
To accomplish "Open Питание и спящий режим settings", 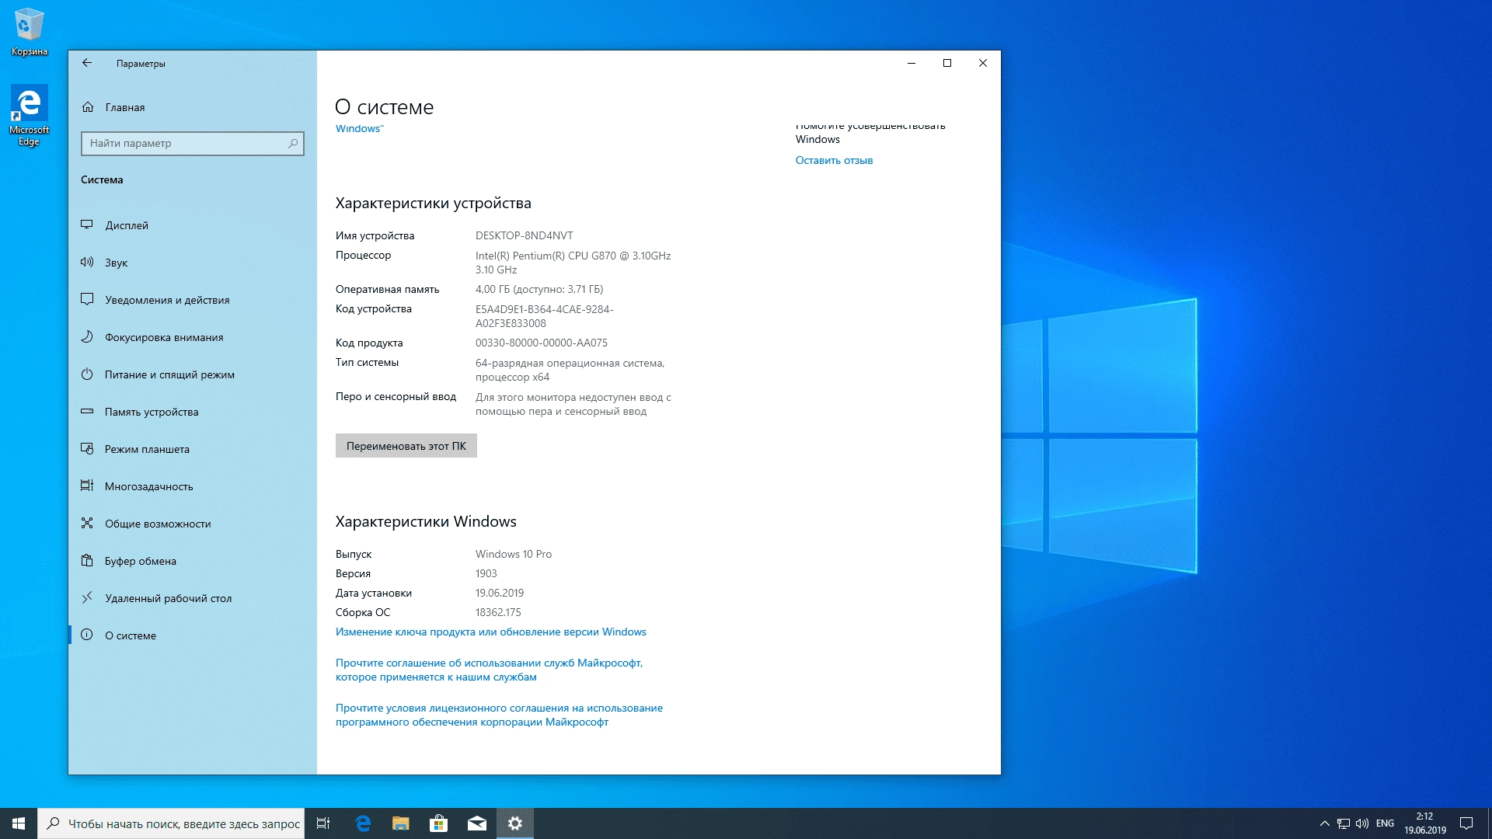I will 192,374.
